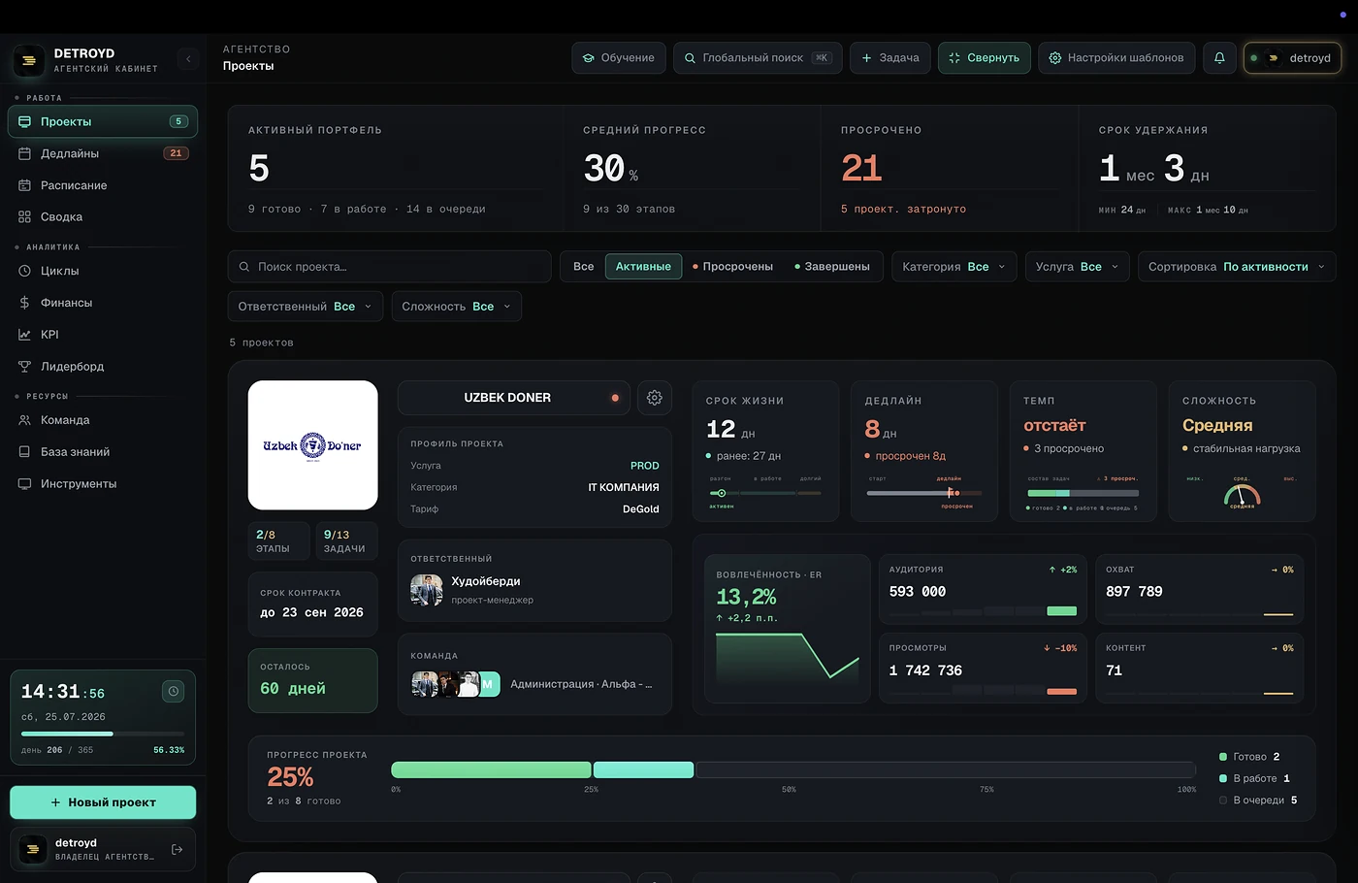Open База знаний
The width and height of the screenshot is (1358, 883).
[x=103, y=452]
